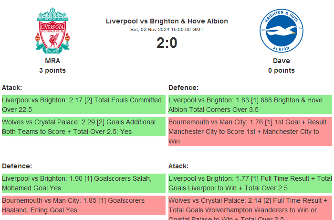Screen dimensions: 334x220
Task: Click the MRA player name
Action: (x=52, y=61)
